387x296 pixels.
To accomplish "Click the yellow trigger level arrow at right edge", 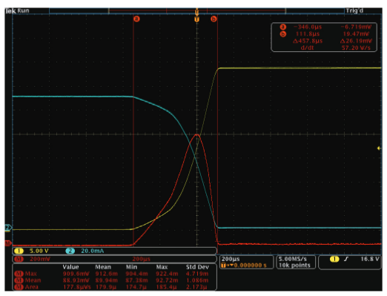I will 379,148.
